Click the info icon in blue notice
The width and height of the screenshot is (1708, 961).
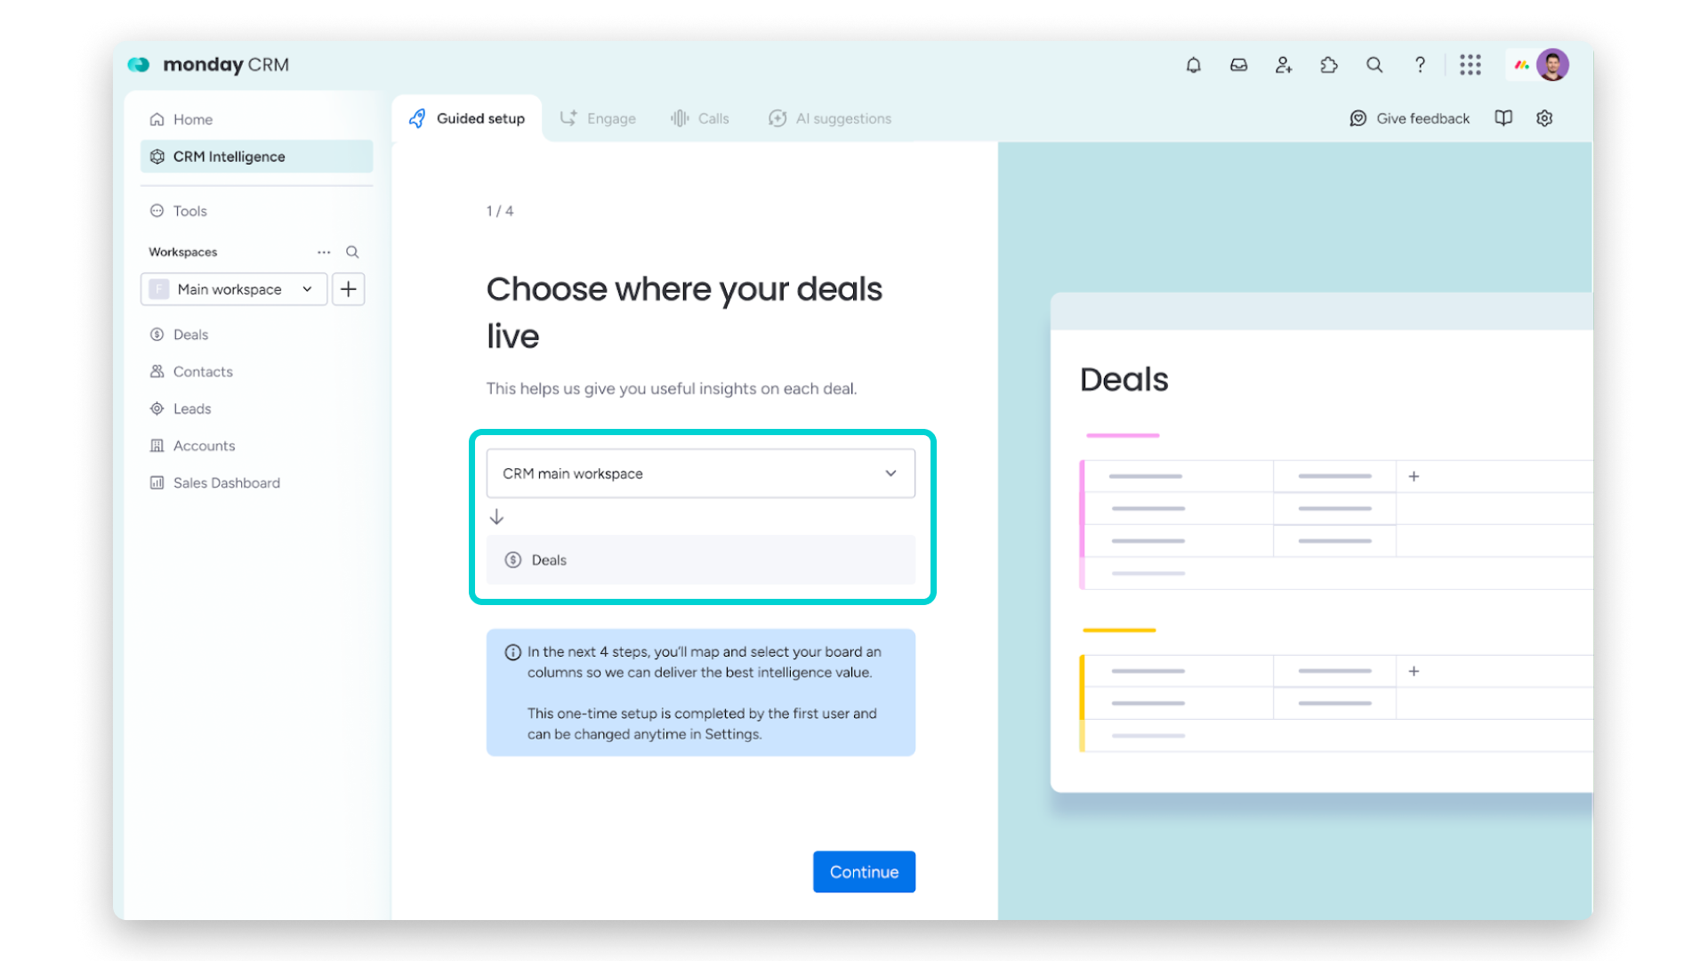point(512,652)
